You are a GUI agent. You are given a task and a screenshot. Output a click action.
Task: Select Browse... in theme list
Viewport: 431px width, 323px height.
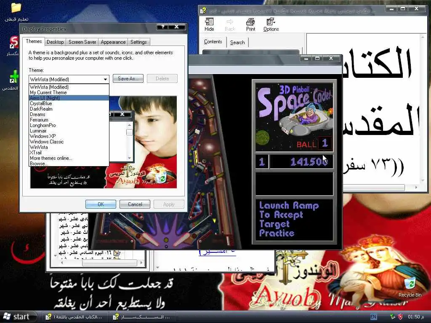click(69, 164)
